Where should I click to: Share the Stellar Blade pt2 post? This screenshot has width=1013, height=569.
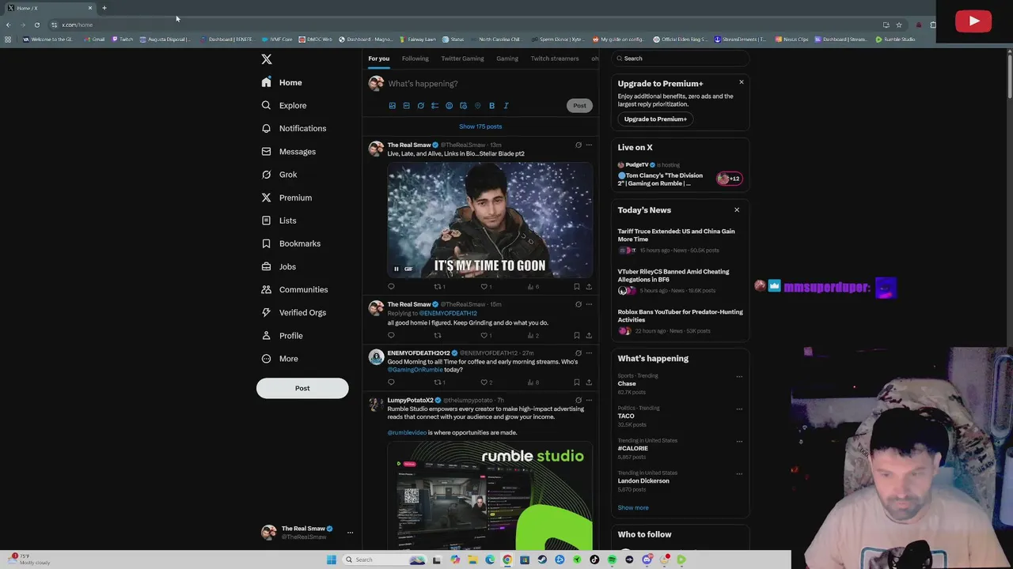click(589, 287)
